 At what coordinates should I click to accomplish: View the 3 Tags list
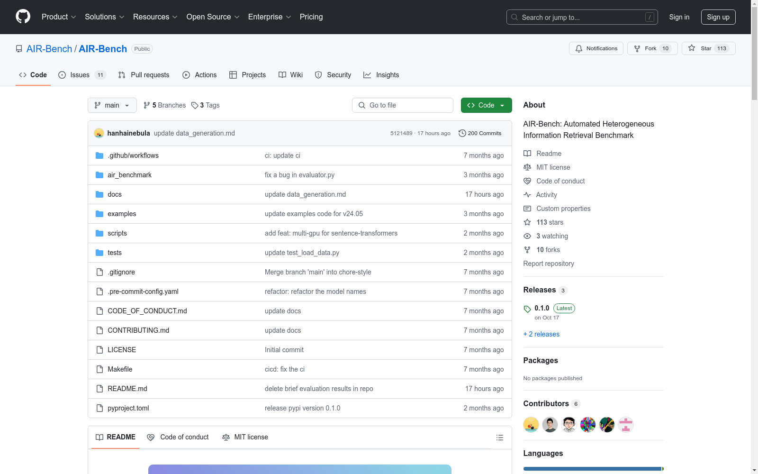[205, 105]
